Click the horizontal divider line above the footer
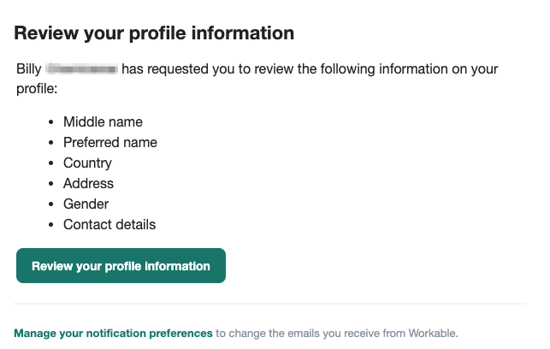The width and height of the screenshot is (550, 349). click(x=270, y=303)
